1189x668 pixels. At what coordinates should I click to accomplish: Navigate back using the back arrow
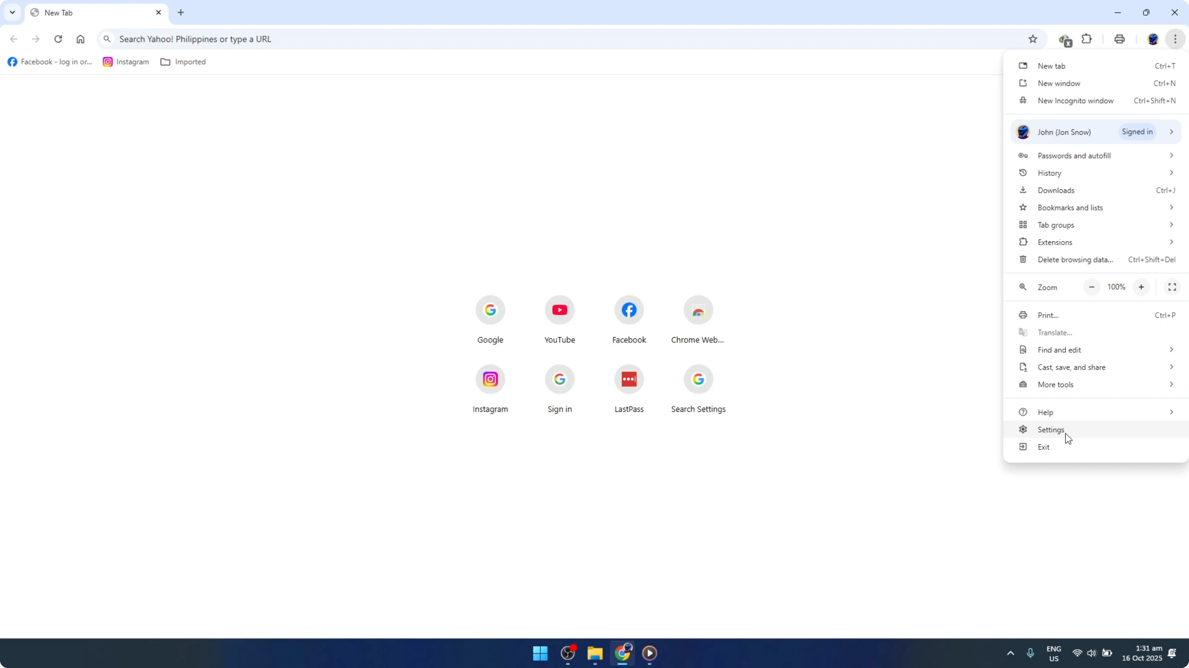click(13, 39)
